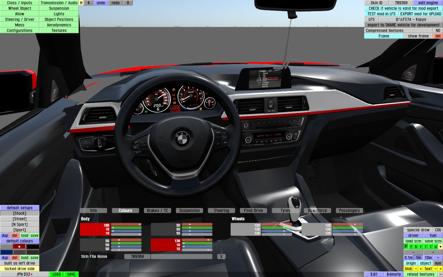Toggle the eye button
The width and height of the screenshot is (443, 277).
pos(438,263)
